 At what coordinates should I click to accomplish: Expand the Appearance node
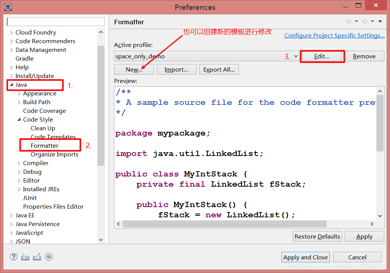coord(19,94)
